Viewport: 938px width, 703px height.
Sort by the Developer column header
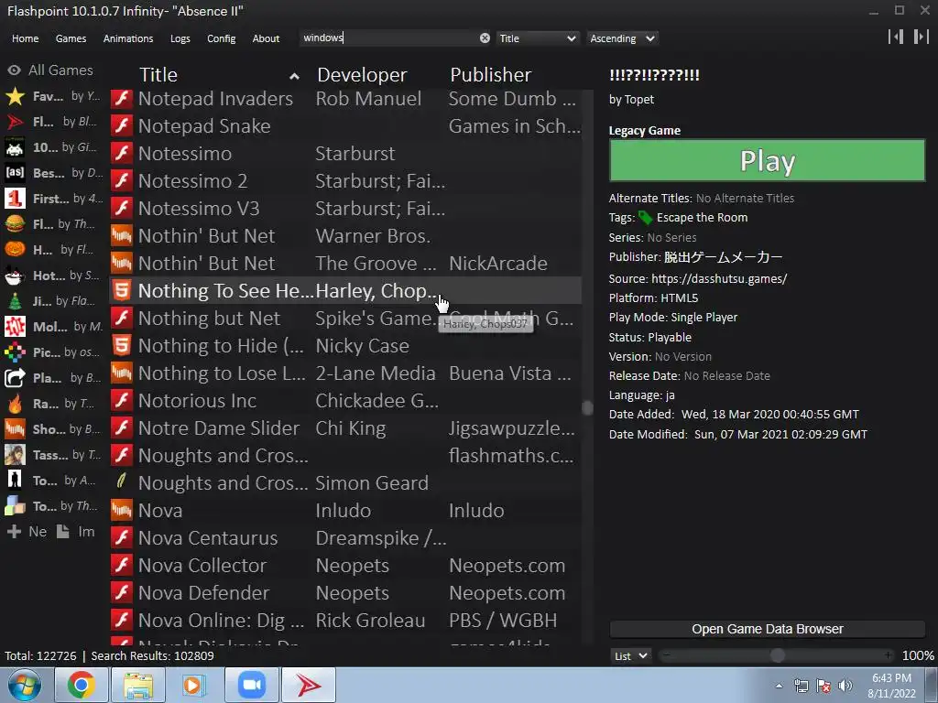[x=361, y=75]
